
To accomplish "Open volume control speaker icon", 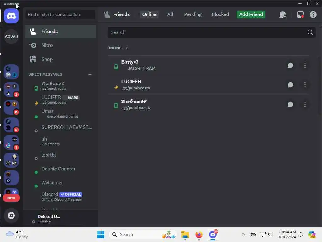I will tap(270, 234).
